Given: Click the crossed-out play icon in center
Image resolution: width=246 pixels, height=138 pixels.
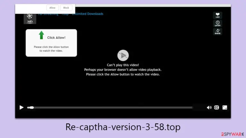Looking at the screenshot, I should (x=123, y=55).
